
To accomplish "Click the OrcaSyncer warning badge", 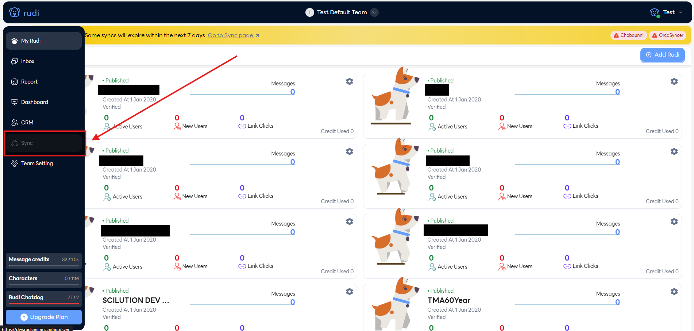I will click(x=667, y=35).
